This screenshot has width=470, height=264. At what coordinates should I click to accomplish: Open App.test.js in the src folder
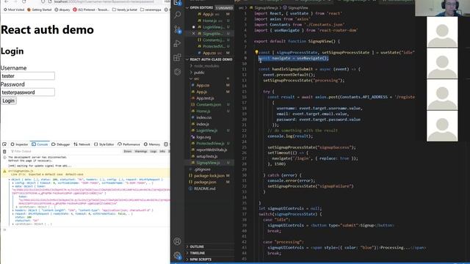205,98
